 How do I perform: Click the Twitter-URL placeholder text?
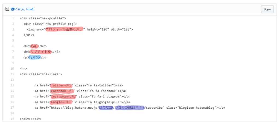click(62, 85)
